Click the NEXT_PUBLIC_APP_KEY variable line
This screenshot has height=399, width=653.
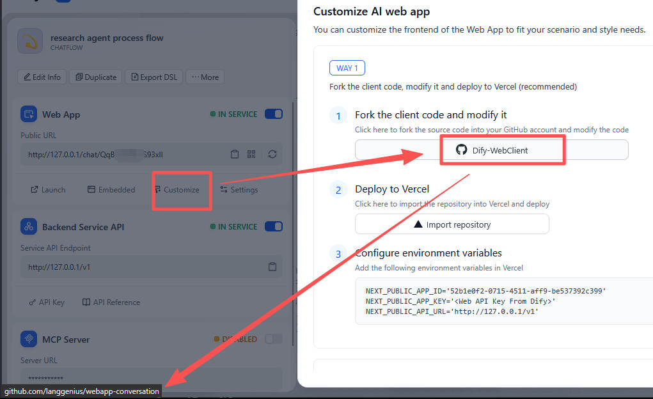click(460, 301)
